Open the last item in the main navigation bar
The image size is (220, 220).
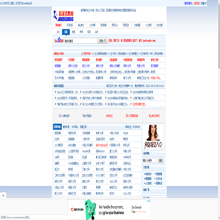[x=159, y=25]
